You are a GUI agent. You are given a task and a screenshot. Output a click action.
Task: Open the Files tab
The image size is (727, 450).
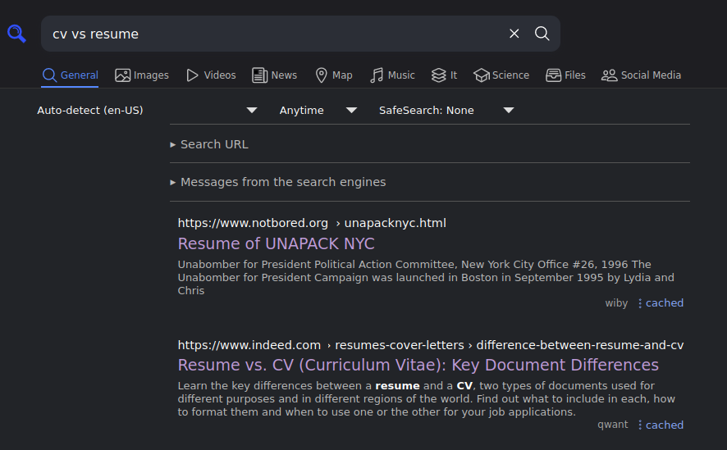pos(565,75)
